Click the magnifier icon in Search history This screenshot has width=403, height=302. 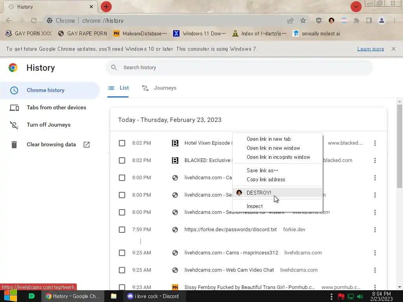click(x=114, y=68)
